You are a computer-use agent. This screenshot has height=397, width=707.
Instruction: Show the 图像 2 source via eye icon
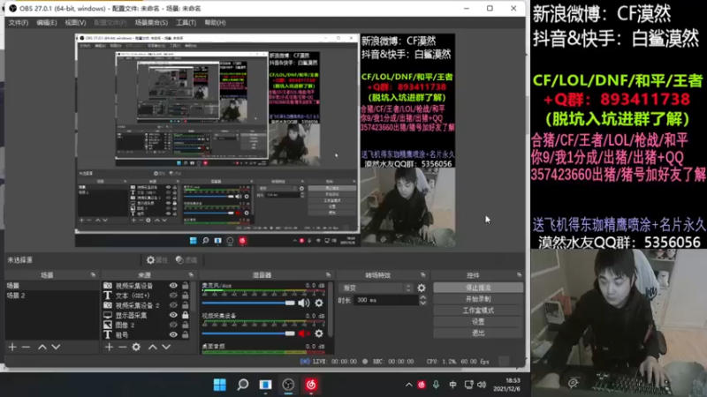(x=173, y=325)
